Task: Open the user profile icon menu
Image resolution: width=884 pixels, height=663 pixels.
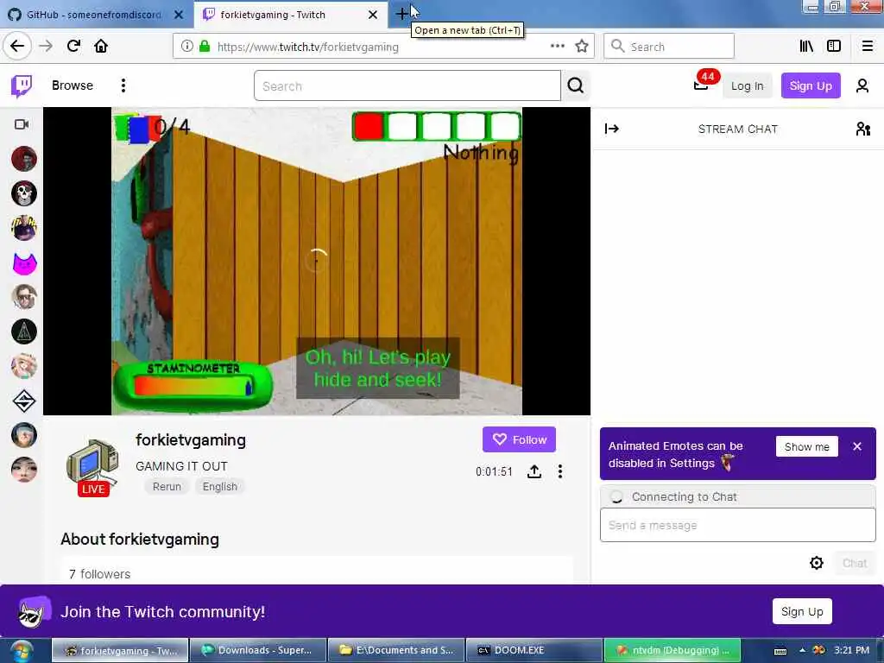Action: (862, 85)
